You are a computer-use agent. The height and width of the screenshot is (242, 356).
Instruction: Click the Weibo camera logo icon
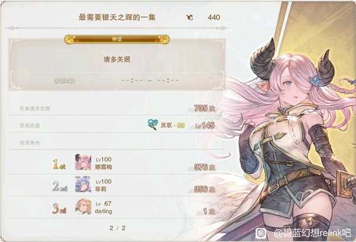pyautogui.click(x=261, y=233)
